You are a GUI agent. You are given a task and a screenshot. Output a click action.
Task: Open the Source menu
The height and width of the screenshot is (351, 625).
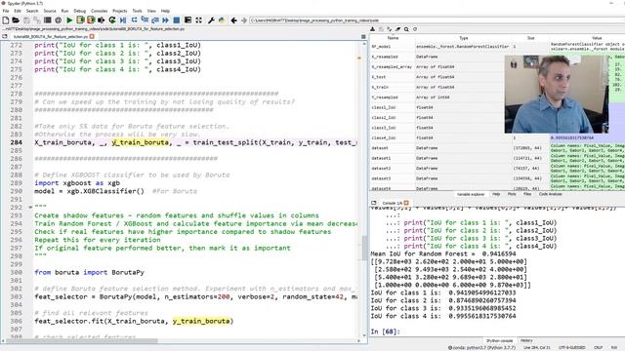[x=50, y=11]
